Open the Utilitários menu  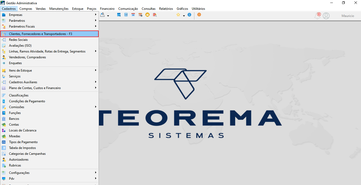coord(198,9)
